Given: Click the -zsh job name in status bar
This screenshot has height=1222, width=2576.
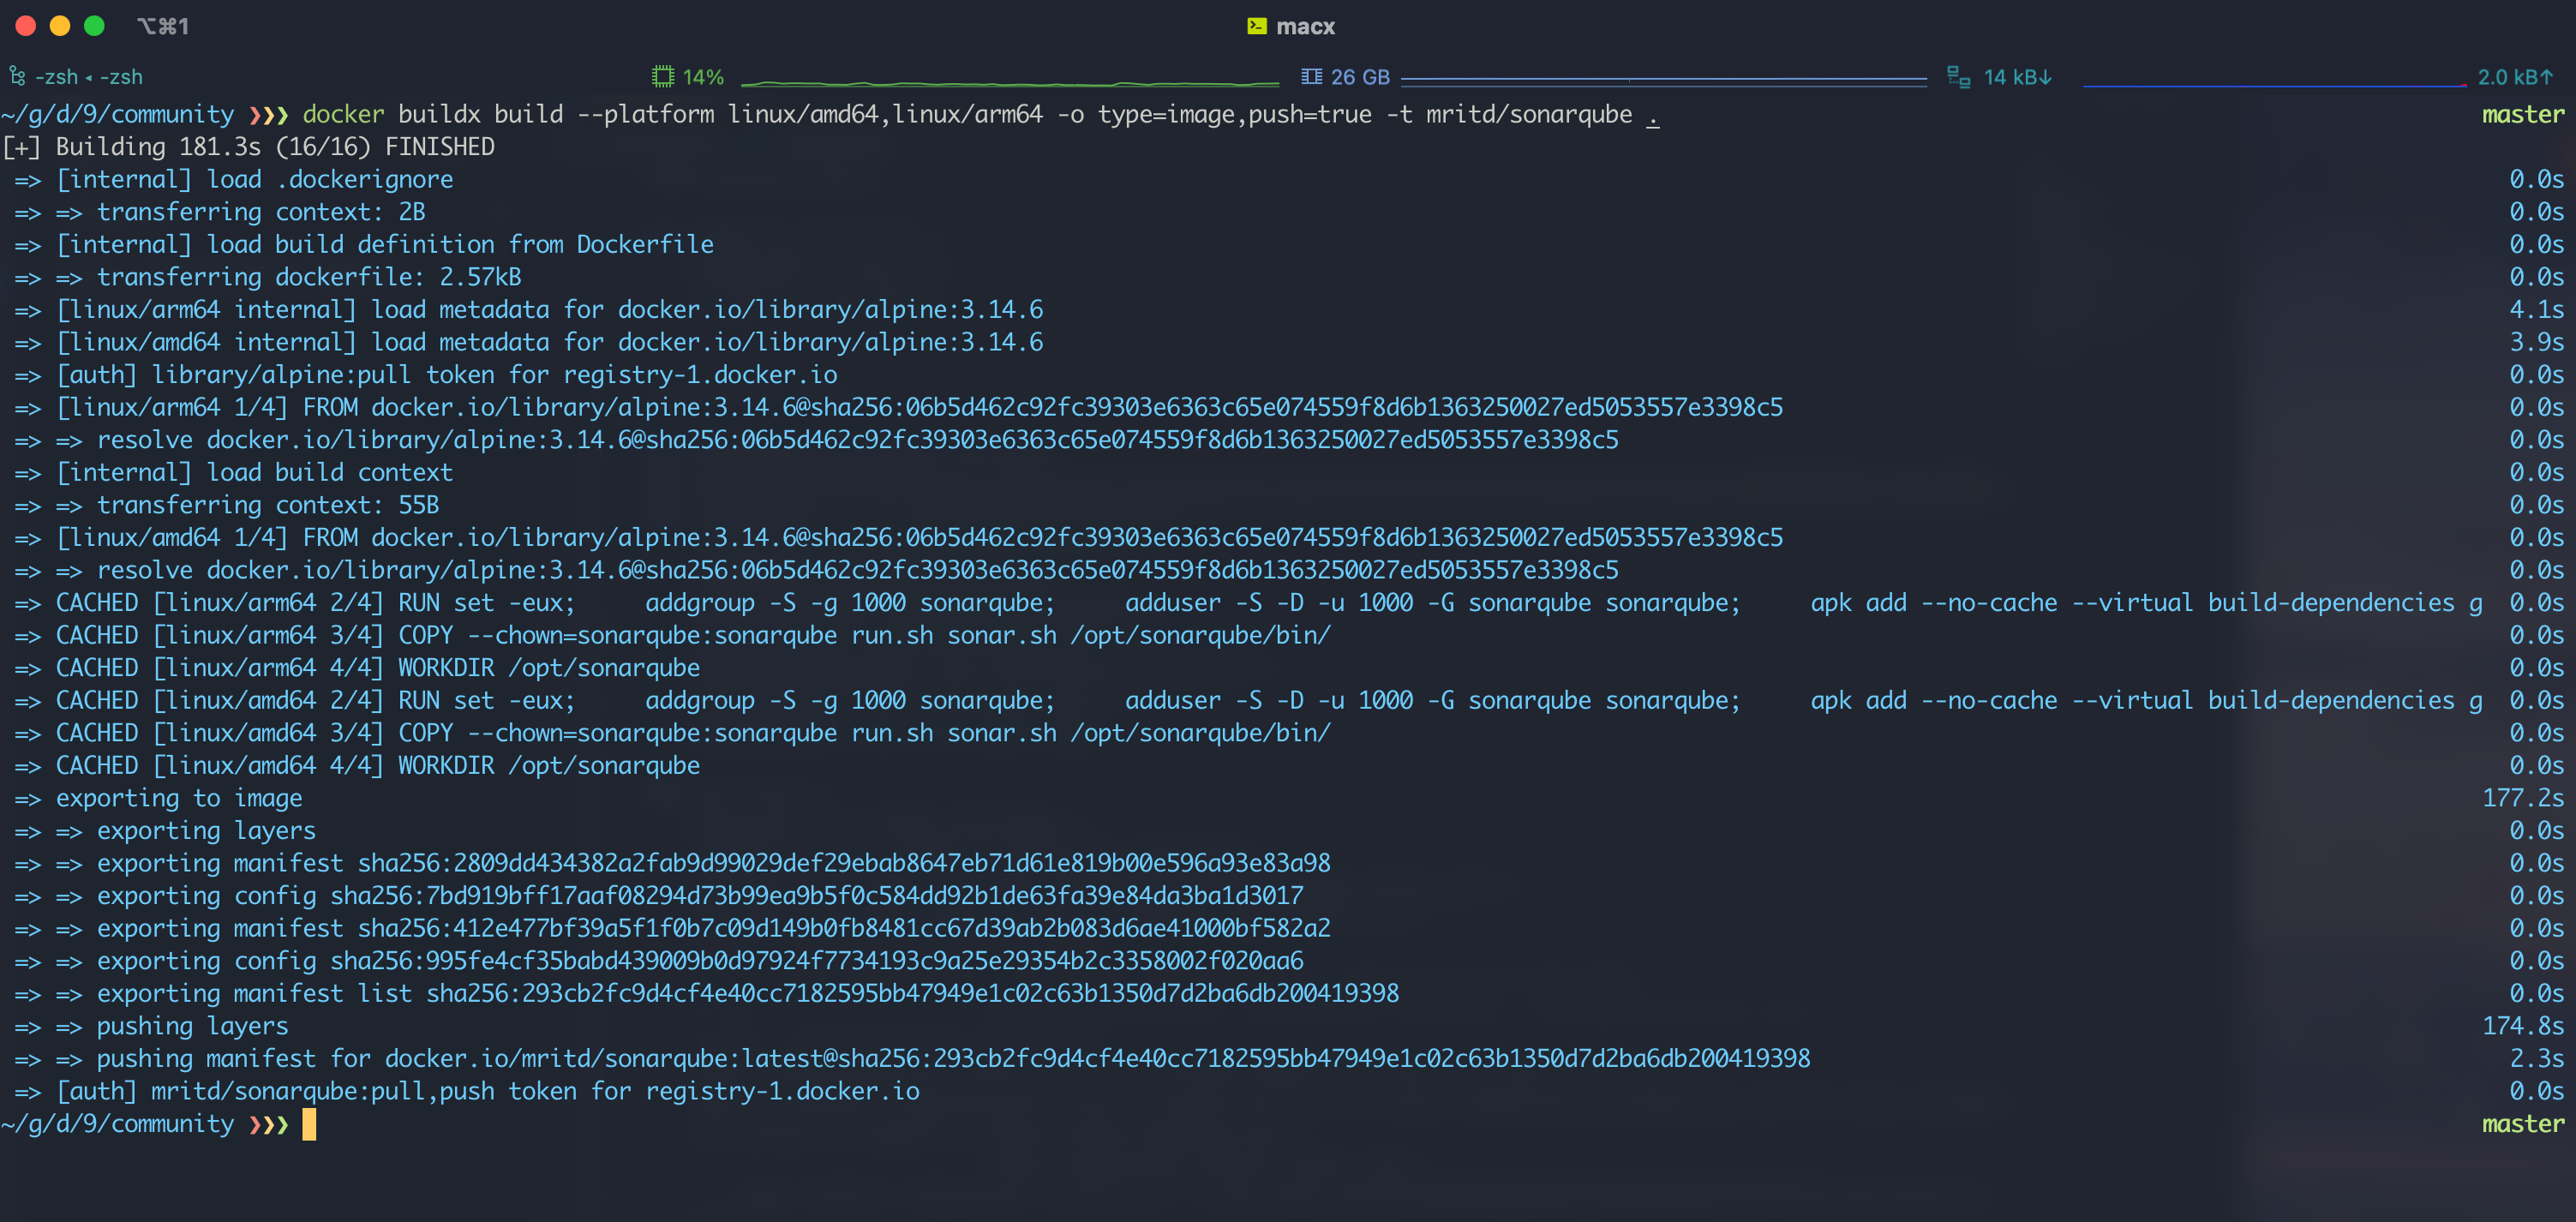Looking at the screenshot, I should coord(57,77).
